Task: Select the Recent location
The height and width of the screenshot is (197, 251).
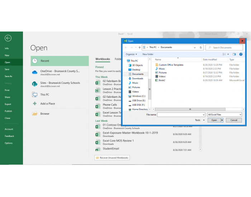Action: point(60,61)
